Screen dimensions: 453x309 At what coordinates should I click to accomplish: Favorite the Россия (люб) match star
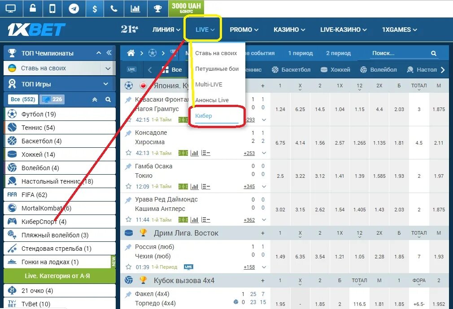point(129,267)
